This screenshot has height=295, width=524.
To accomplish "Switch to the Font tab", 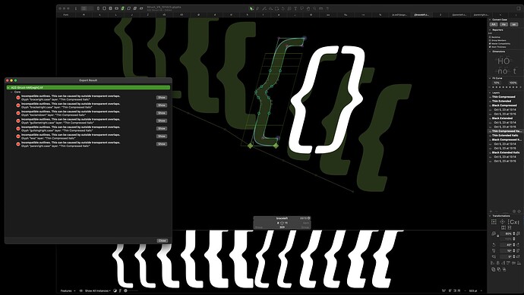I will click(66, 14).
